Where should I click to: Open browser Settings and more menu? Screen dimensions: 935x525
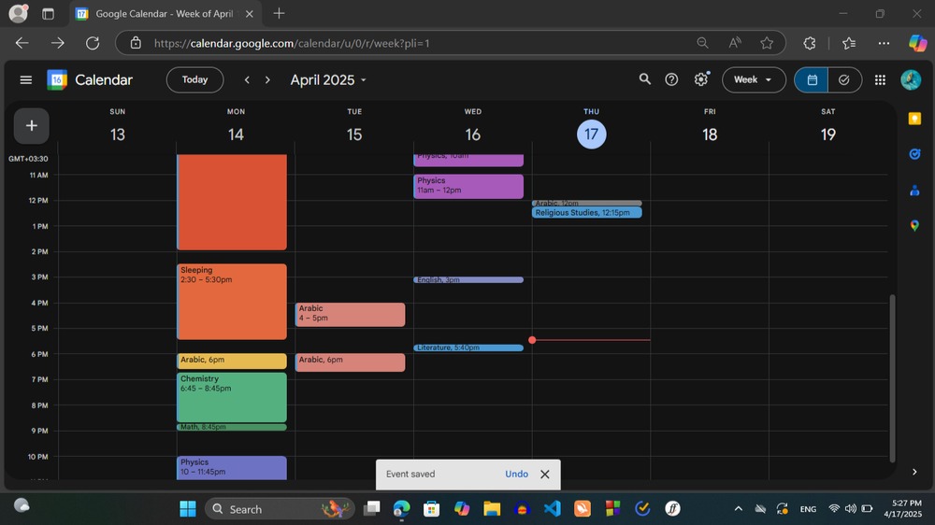884,43
